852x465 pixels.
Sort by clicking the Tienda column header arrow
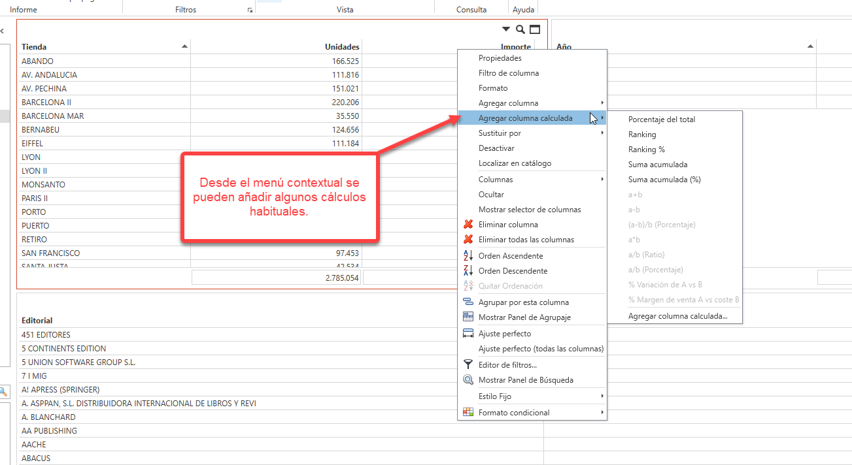coord(184,46)
